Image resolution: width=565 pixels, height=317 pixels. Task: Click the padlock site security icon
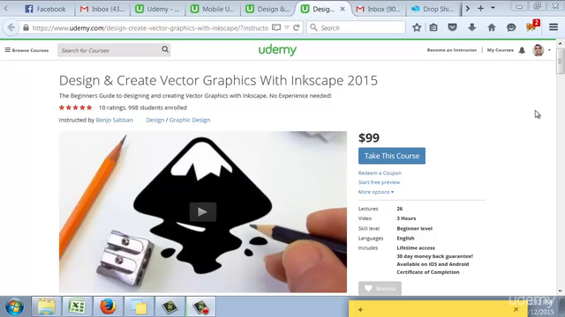click(26, 27)
